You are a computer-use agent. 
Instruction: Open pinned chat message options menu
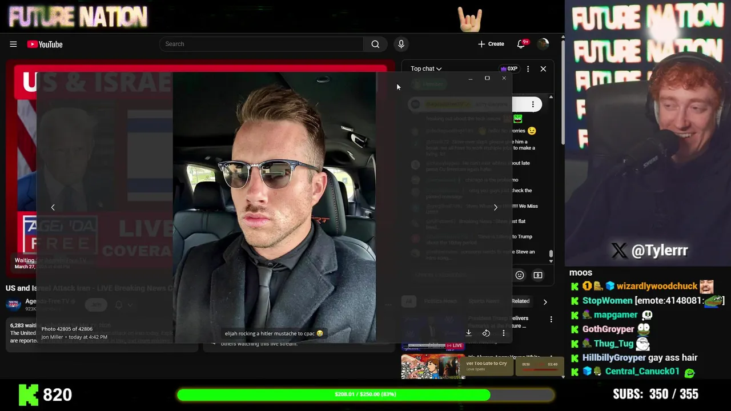point(533,104)
